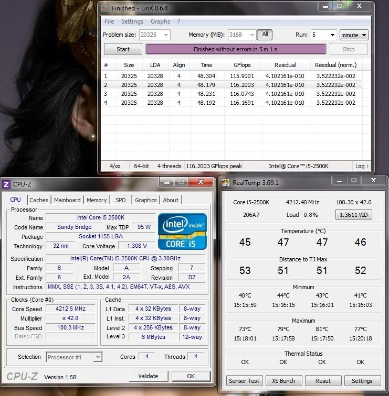
Task: Minimize the RealTemp window
Action: [x=340, y=181]
